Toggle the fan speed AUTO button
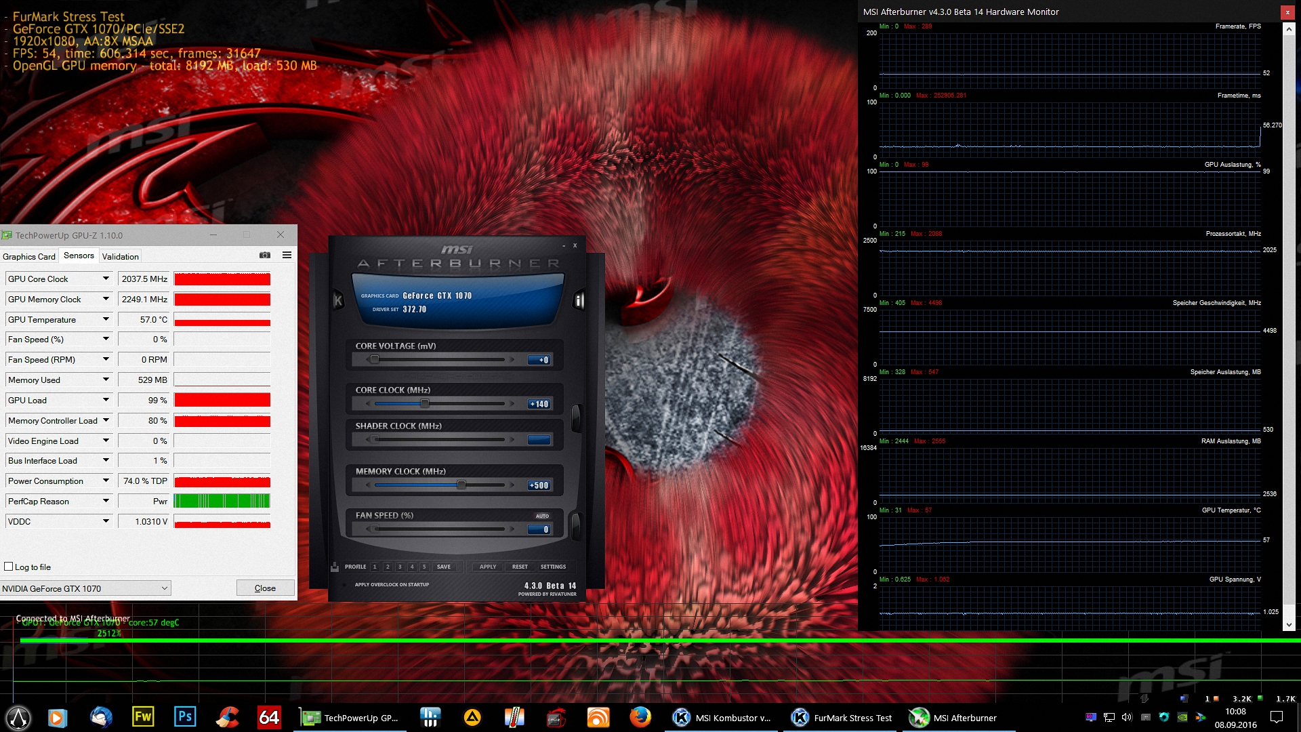The image size is (1301, 732). click(x=542, y=516)
